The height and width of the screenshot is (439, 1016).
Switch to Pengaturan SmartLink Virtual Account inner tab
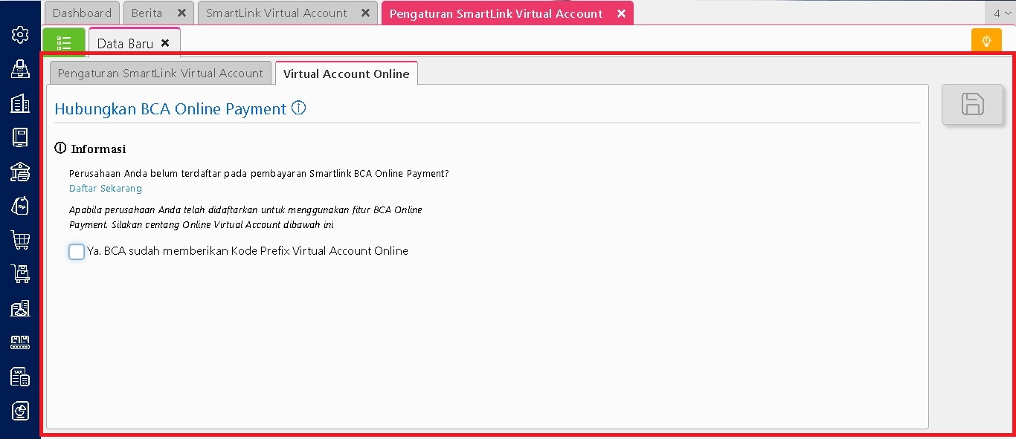tap(160, 74)
